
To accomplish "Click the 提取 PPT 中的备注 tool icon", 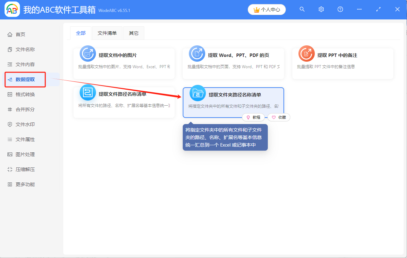I will pos(306,53).
